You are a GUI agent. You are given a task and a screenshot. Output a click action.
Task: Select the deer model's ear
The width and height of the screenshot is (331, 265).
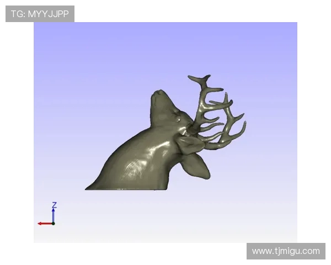click(190, 146)
